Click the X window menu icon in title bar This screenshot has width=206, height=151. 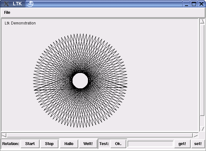click(x=6, y=4)
